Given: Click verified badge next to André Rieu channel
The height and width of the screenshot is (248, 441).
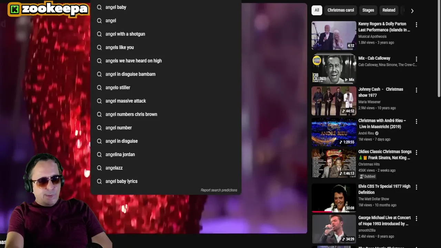Looking at the screenshot, I should [377, 133].
